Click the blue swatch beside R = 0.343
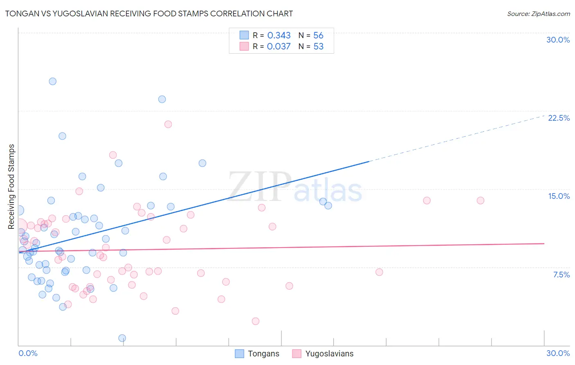This screenshot has width=575, height=365. tap(244, 35)
